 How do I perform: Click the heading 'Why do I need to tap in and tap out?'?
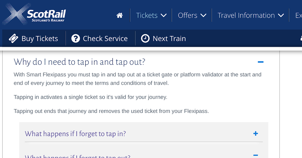point(80,62)
